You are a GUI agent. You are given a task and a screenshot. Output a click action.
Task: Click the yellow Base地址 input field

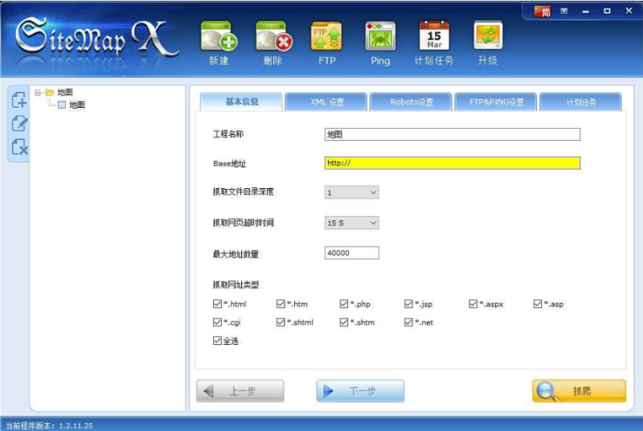click(452, 163)
